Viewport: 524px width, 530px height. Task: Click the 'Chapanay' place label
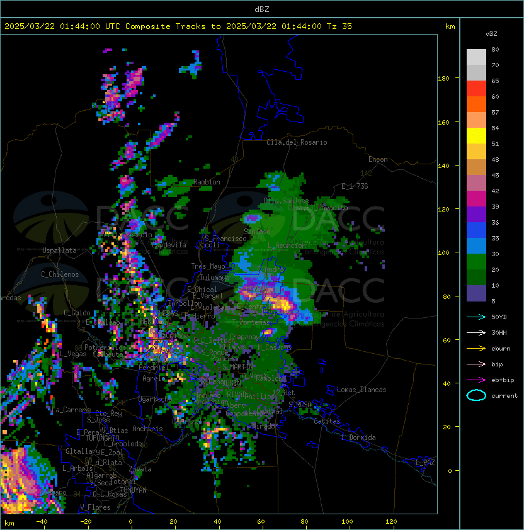[x=245, y=337]
